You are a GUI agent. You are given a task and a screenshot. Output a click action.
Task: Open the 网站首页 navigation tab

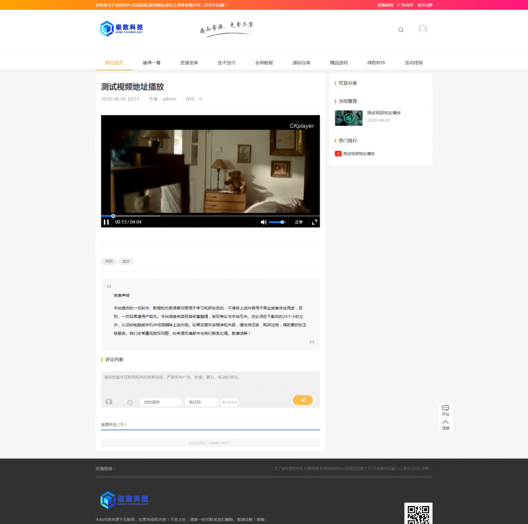coord(114,63)
